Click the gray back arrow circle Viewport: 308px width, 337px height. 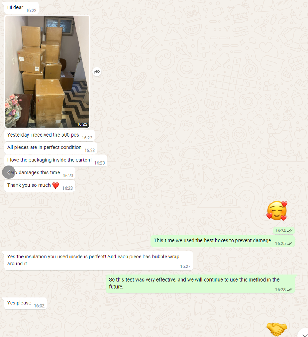[8, 172]
